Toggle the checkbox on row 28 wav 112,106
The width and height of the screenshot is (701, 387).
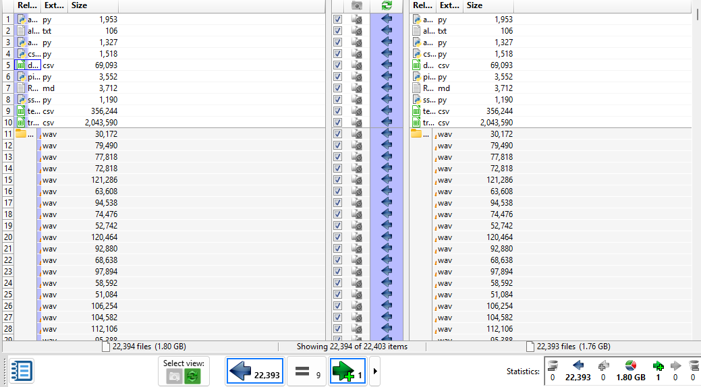(337, 329)
